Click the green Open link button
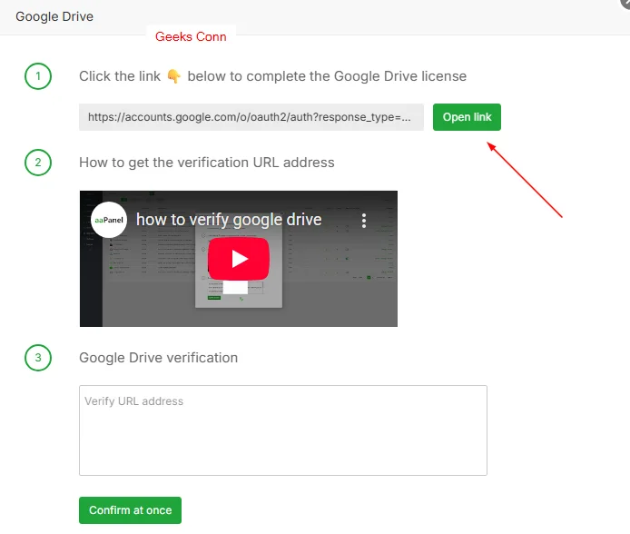This screenshot has height=534, width=630. [467, 117]
